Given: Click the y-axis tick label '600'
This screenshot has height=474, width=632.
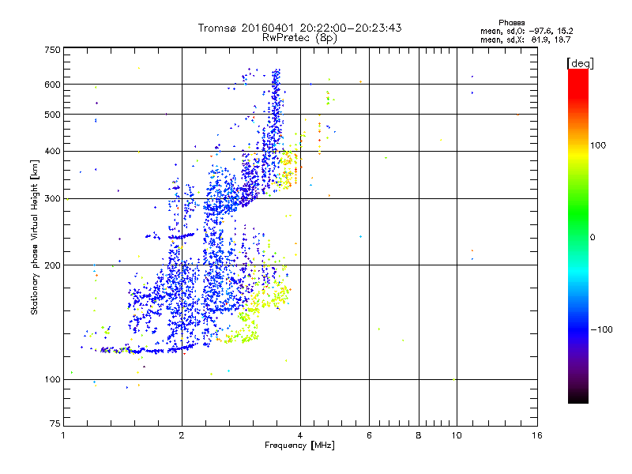Looking at the screenshot, I should [52, 85].
